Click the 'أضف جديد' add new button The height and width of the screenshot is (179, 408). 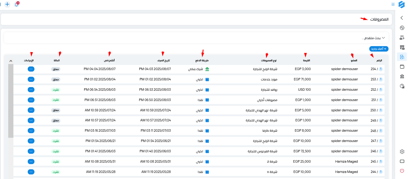379,49
